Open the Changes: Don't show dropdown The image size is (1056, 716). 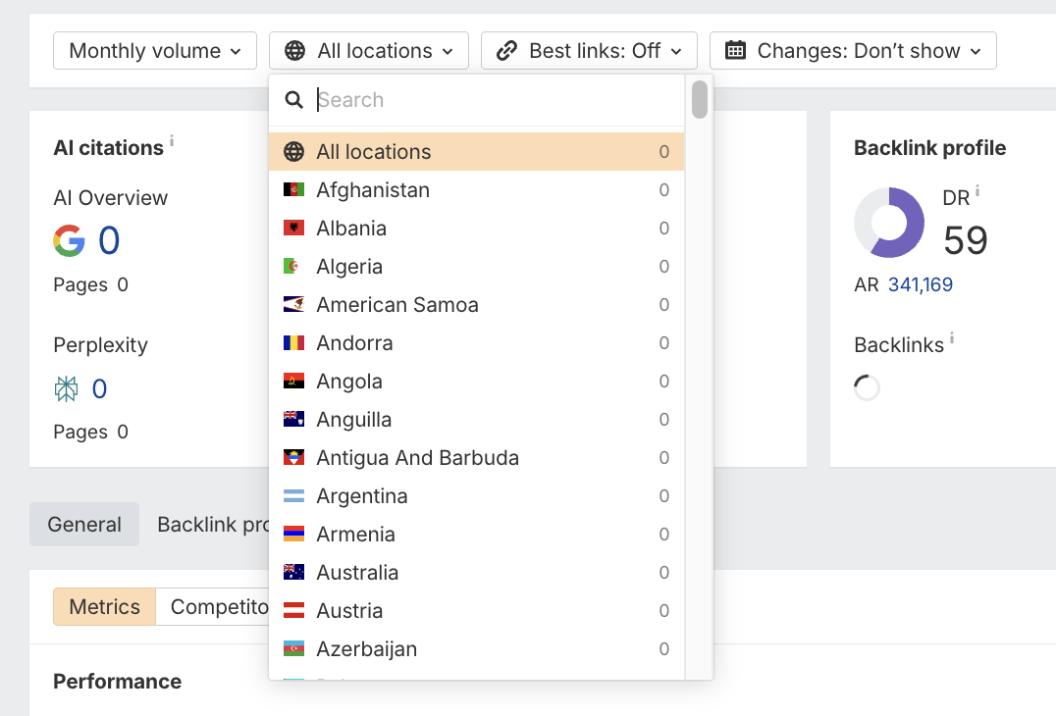(x=853, y=50)
